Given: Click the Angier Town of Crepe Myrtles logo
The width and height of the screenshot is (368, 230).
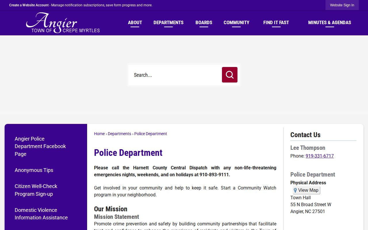Looking at the screenshot, I should click(63, 23).
